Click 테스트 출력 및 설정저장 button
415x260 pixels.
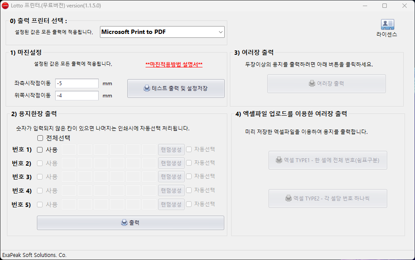click(x=176, y=88)
